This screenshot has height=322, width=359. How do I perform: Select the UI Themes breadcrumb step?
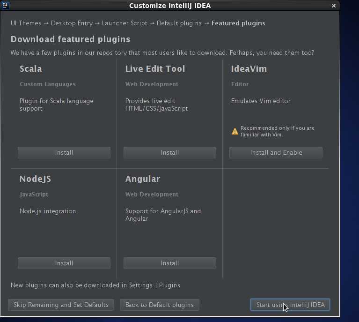[x=26, y=23]
